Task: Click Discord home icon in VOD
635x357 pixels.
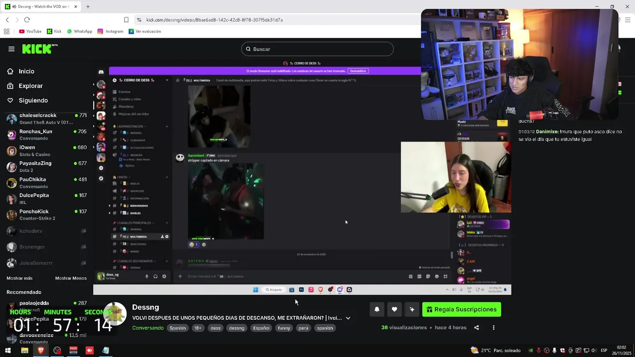Action: tap(101, 72)
